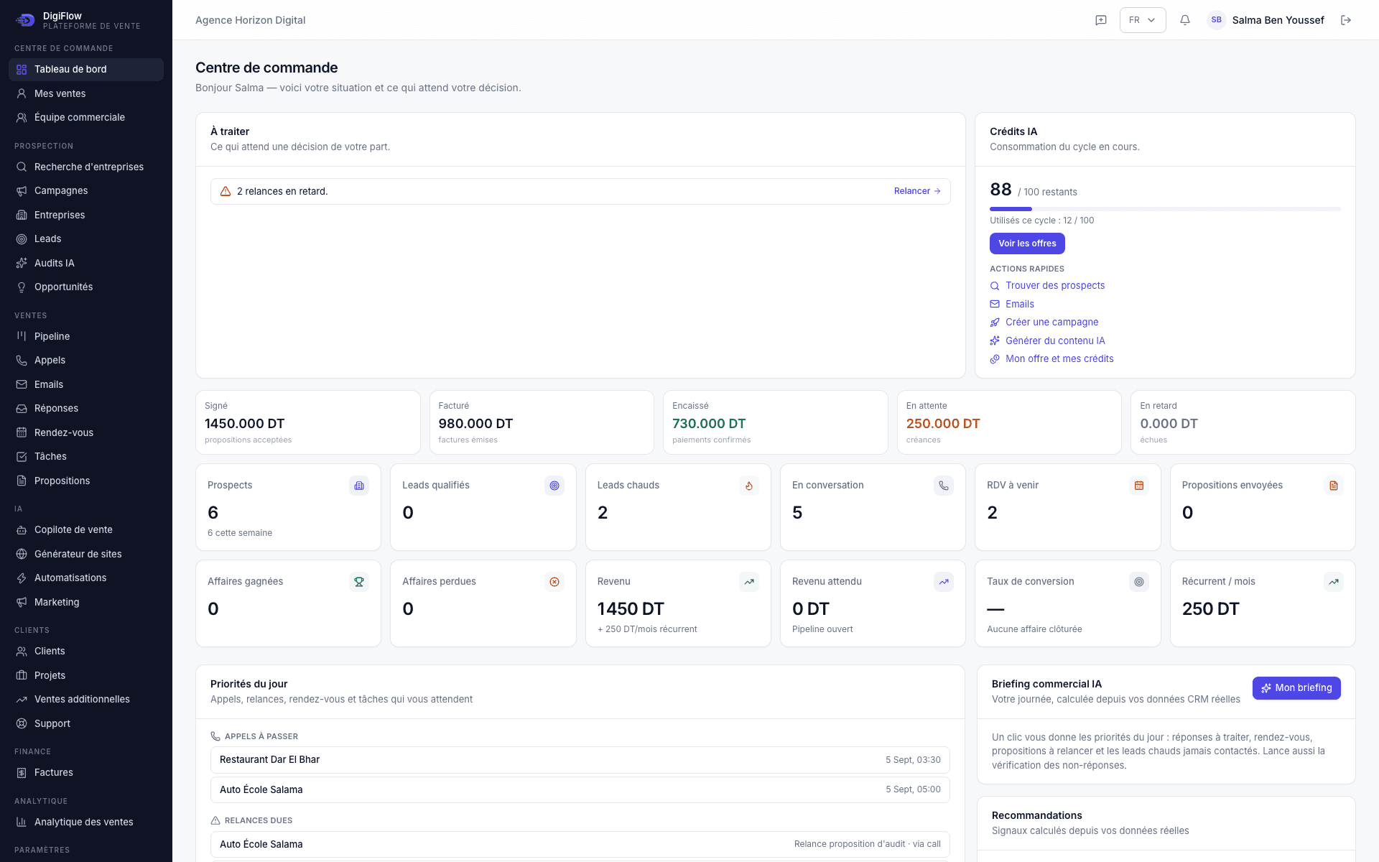Image resolution: width=1379 pixels, height=862 pixels.
Task: Open the Restaurant Dar El Bhar call row
Action: pos(580,760)
